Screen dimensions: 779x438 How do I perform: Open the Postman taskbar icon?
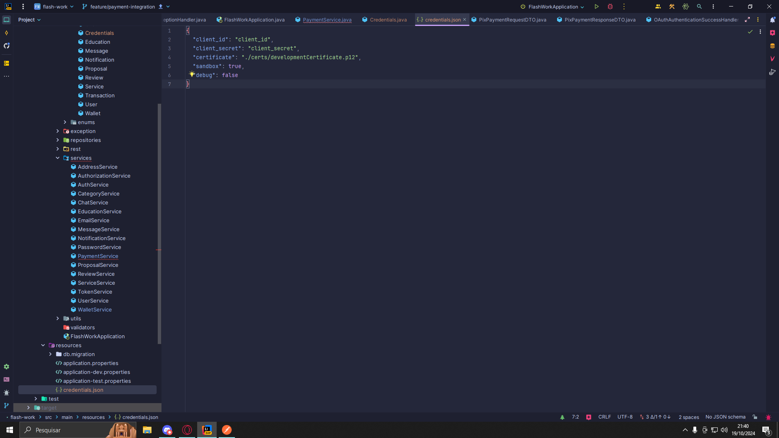pyautogui.click(x=227, y=430)
